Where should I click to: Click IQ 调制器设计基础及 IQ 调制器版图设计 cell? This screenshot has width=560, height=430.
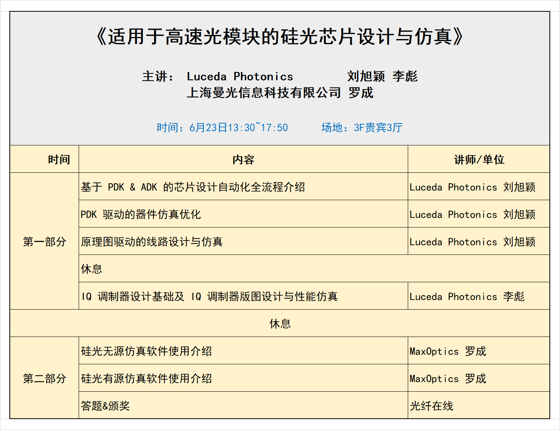pyautogui.click(x=243, y=296)
